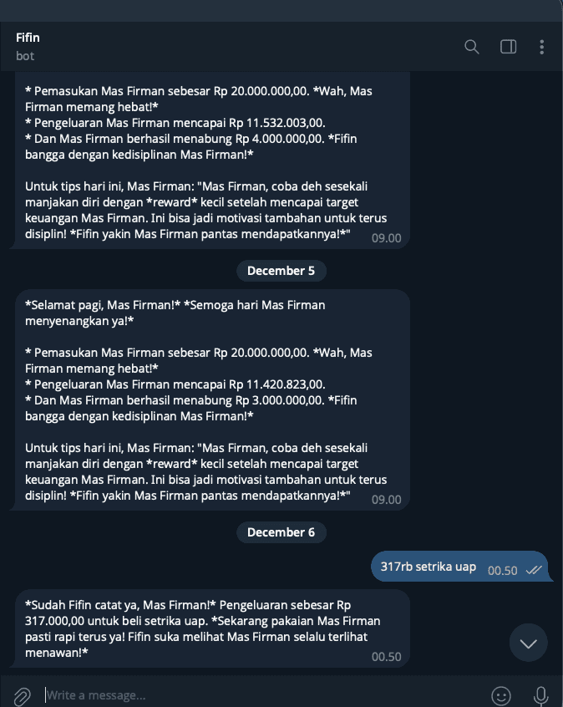Click the 00.50 timestamp on sent message
The width and height of the screenshot is (563, 707).
click(x=503, y=571)
